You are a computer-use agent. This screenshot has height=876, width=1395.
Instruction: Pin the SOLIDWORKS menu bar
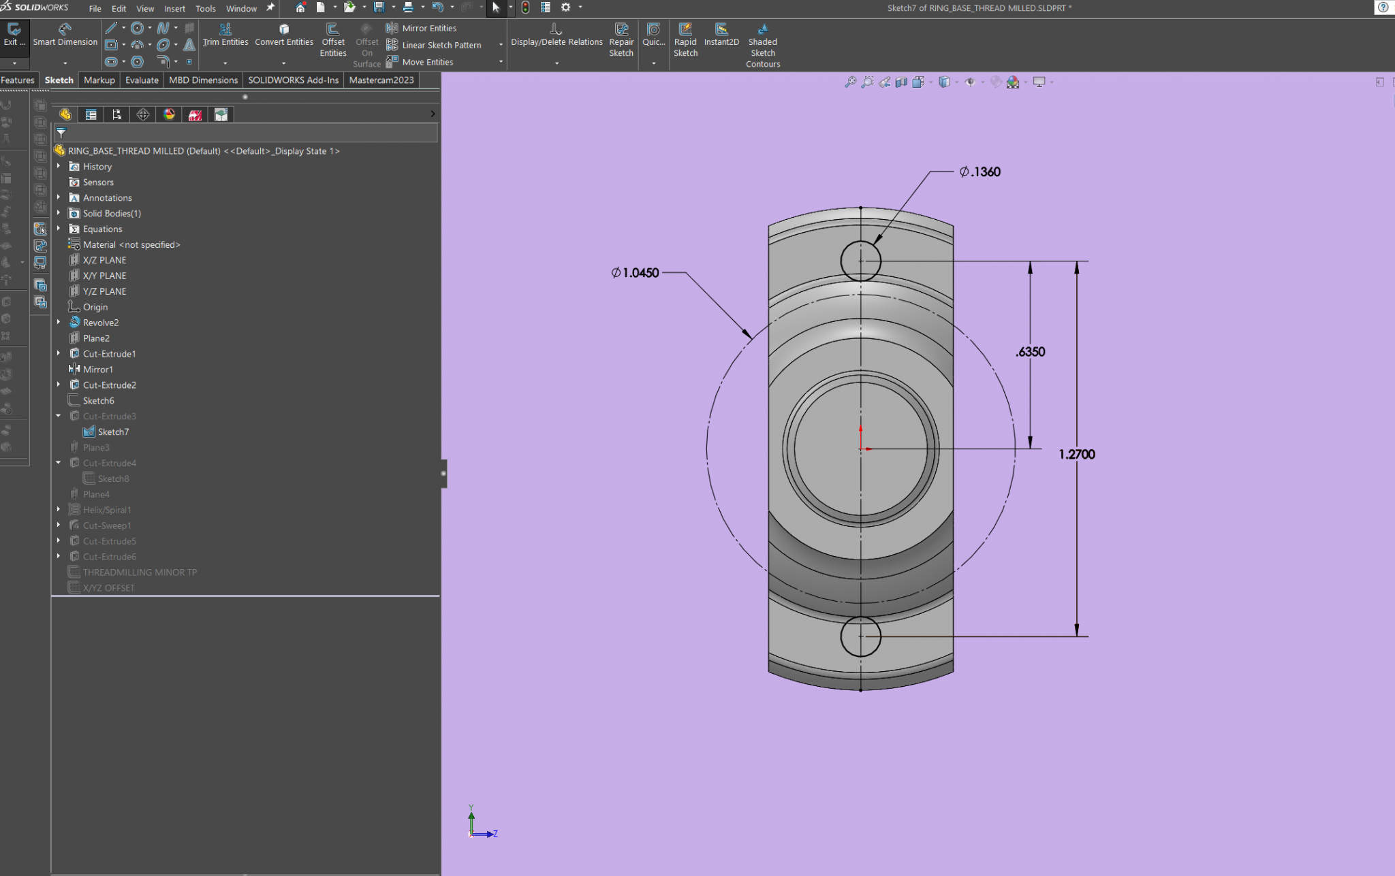point(270,8)
